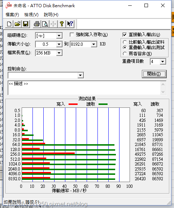Open the 說明(H) menu
This screenshot has width=174, height=208.
(51, 14)
